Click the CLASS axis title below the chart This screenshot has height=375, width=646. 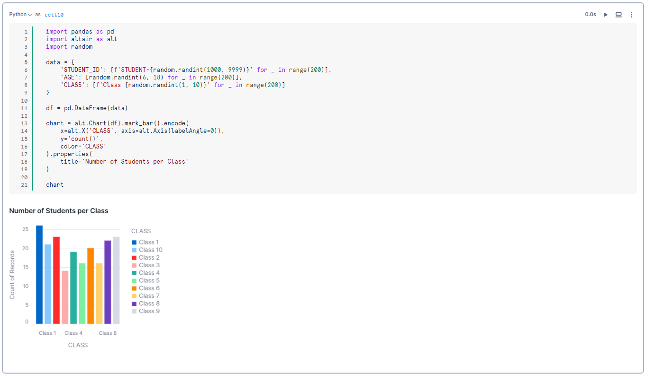78,345
